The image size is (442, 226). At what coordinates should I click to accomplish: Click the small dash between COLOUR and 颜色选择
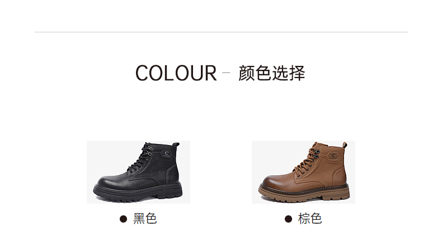point(226,73)
